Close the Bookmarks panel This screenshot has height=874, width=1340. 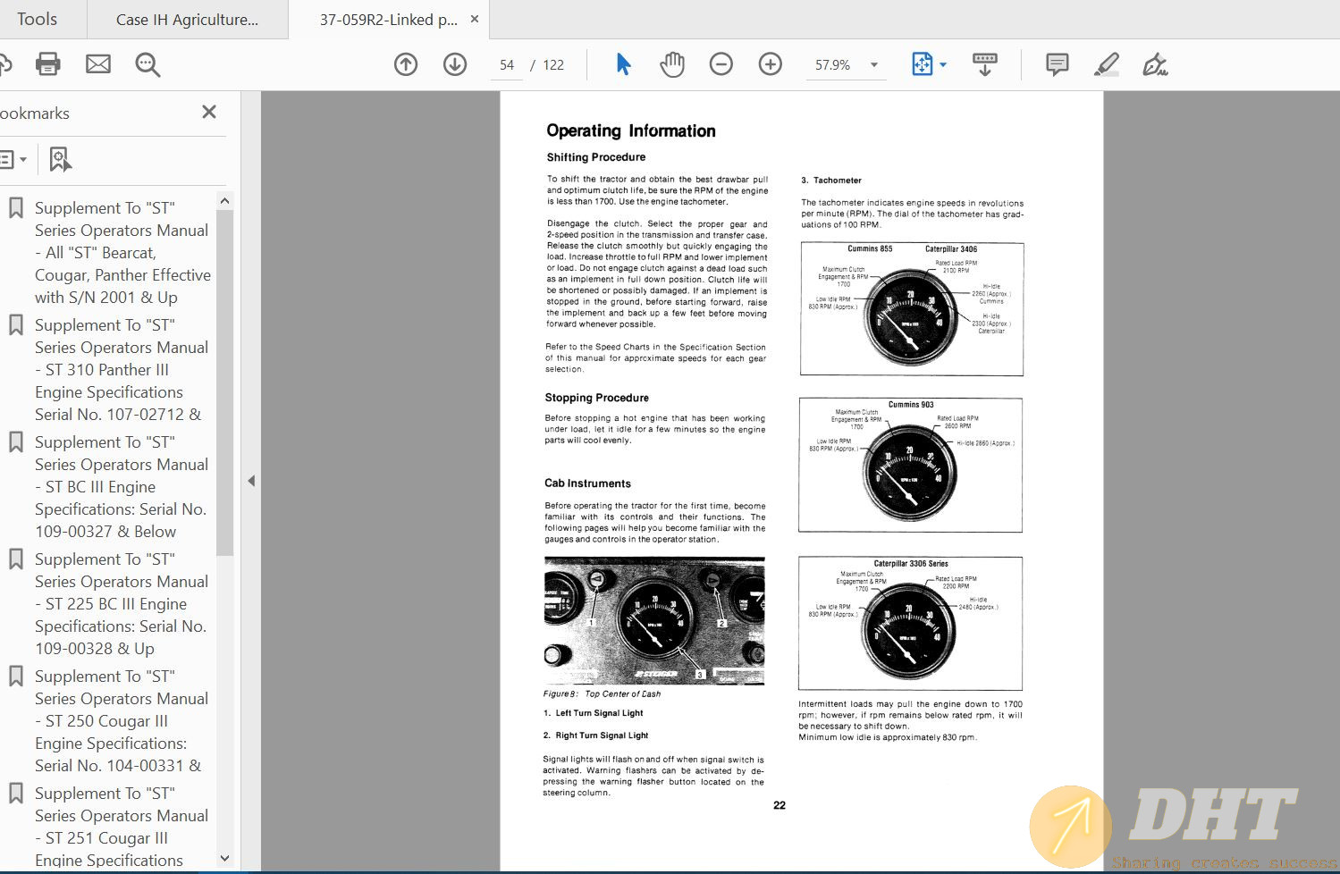pos(209,112)
